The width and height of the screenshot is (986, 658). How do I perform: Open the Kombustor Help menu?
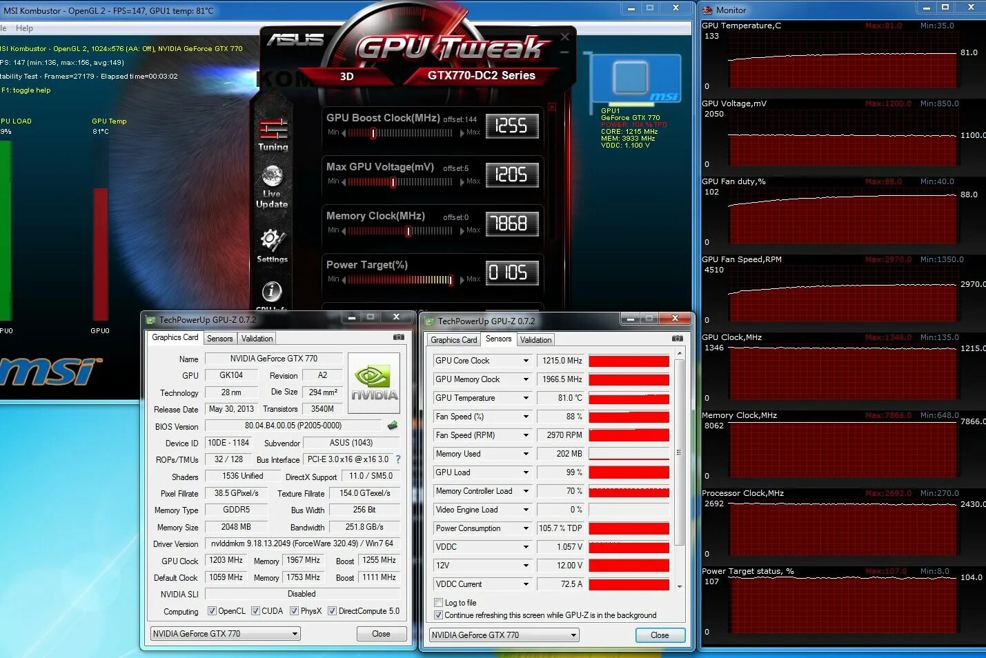pos(24,28)
